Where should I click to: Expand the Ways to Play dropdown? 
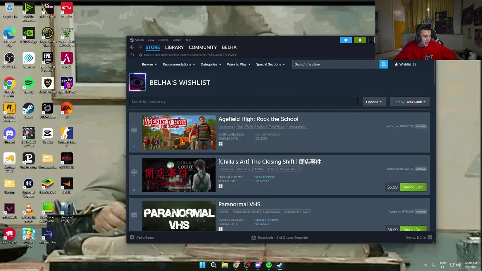click(x=239, y=64)
